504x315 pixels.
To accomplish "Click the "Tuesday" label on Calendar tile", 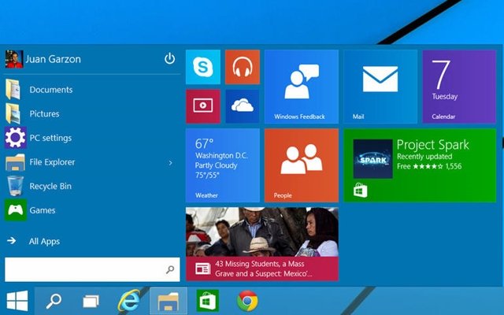I will click(444, 97).
